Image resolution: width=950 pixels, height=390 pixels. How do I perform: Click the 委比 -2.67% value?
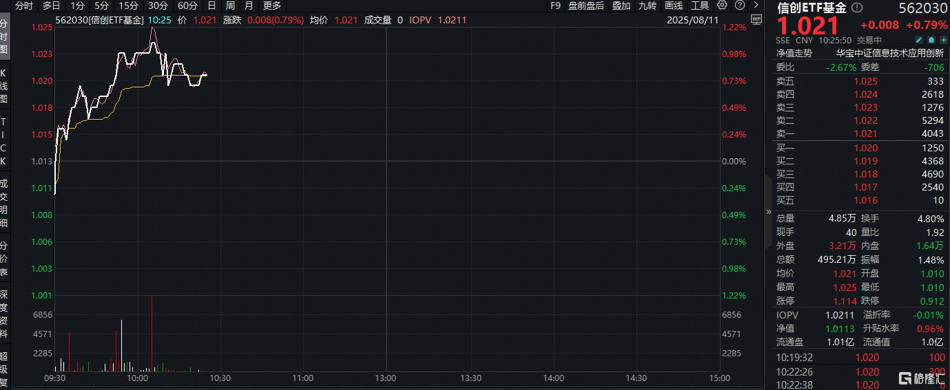pos(842,67)
